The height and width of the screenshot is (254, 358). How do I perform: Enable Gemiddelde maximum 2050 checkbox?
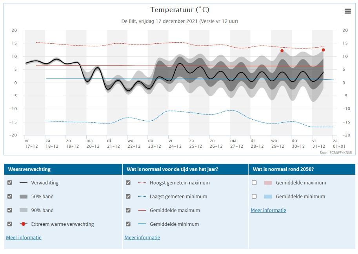coord(254,182)
